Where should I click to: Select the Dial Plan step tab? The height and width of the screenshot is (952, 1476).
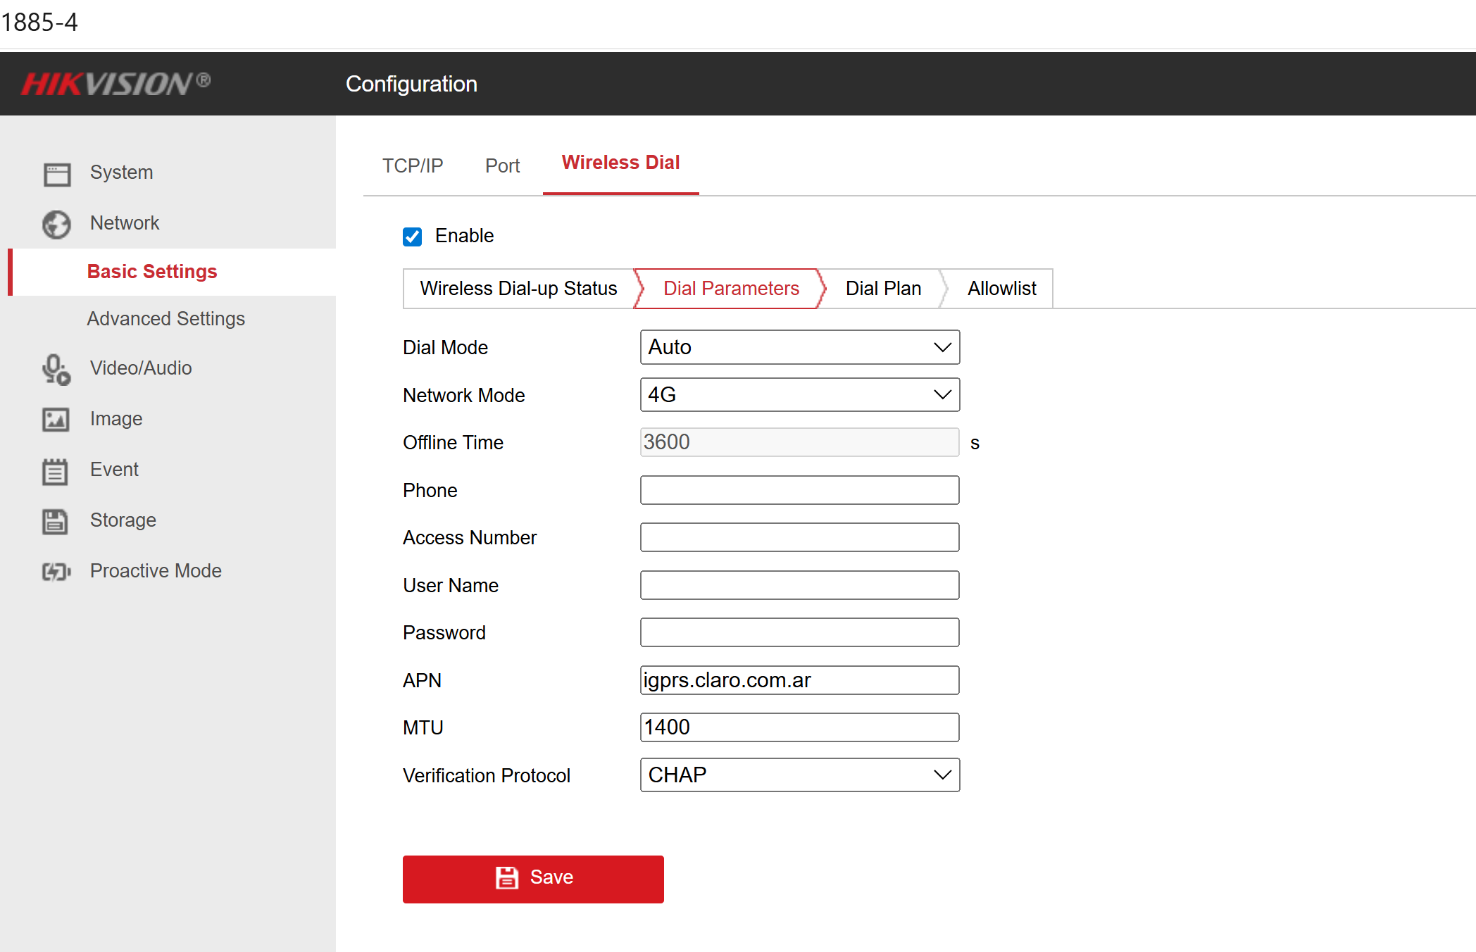point(883,289)
